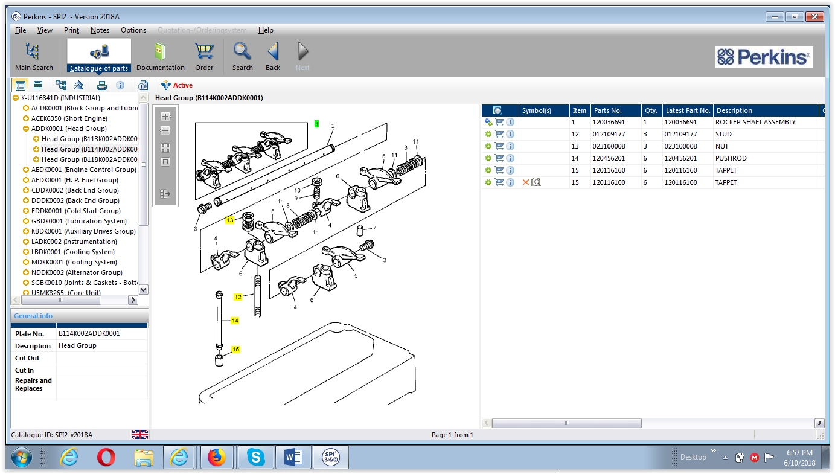
Task: Open the Print menu
Action: click(71, 30)
